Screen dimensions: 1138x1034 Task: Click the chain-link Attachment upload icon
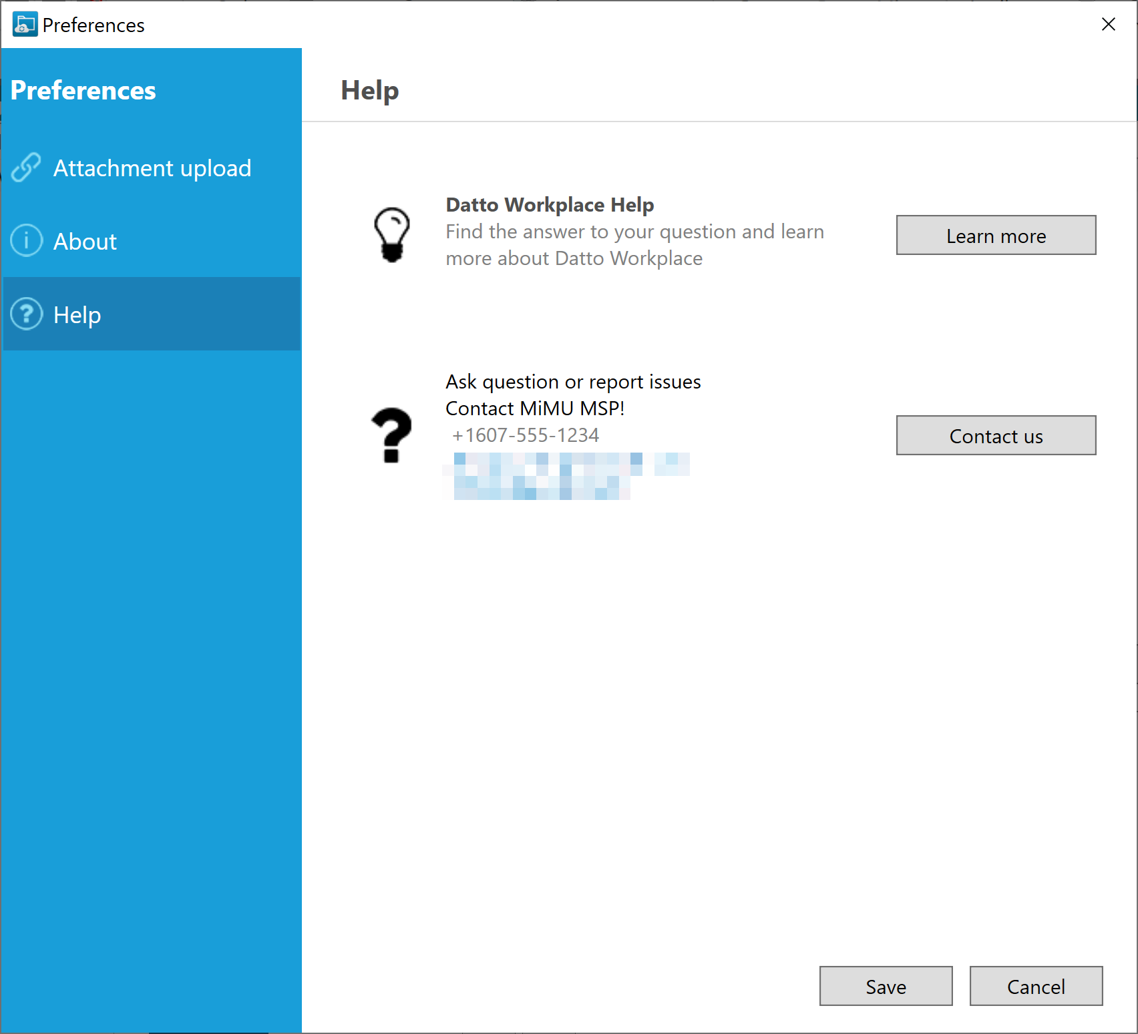[26, 168]
